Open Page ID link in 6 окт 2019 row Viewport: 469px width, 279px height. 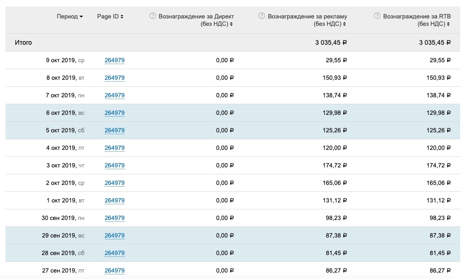pos(114,113)
